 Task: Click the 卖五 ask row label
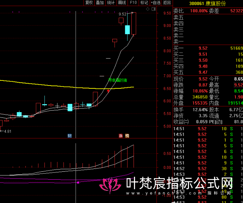pyautogui.click(x=178, y=18)
